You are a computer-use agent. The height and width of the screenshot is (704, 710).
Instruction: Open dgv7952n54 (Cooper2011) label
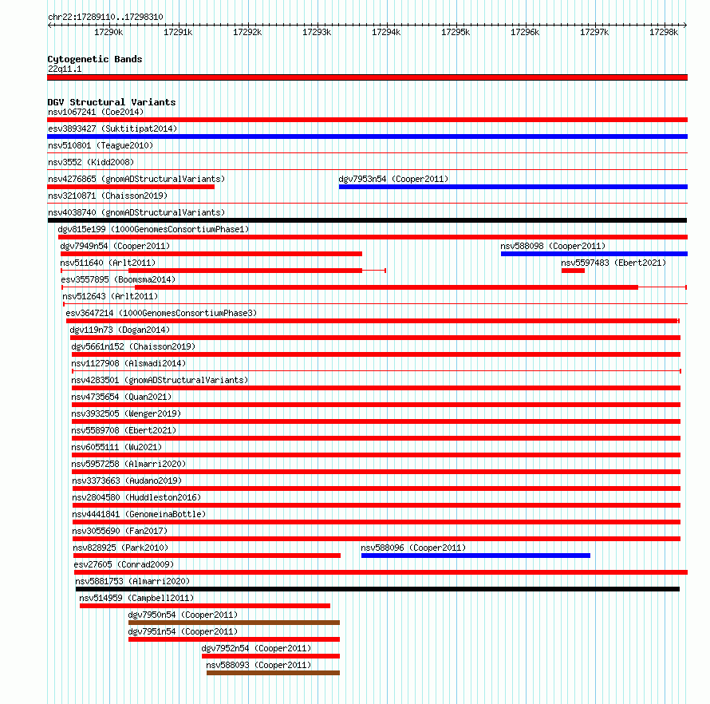256,648
